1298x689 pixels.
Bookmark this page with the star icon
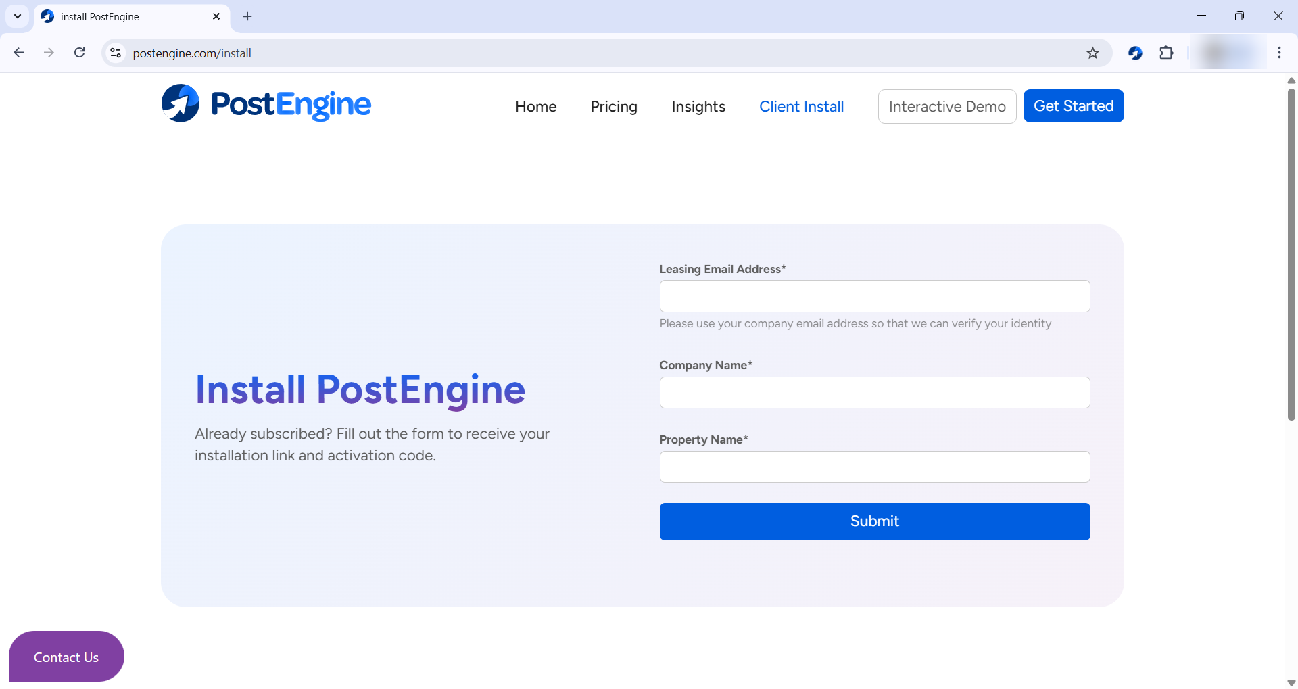click(x=1092, y=53)
